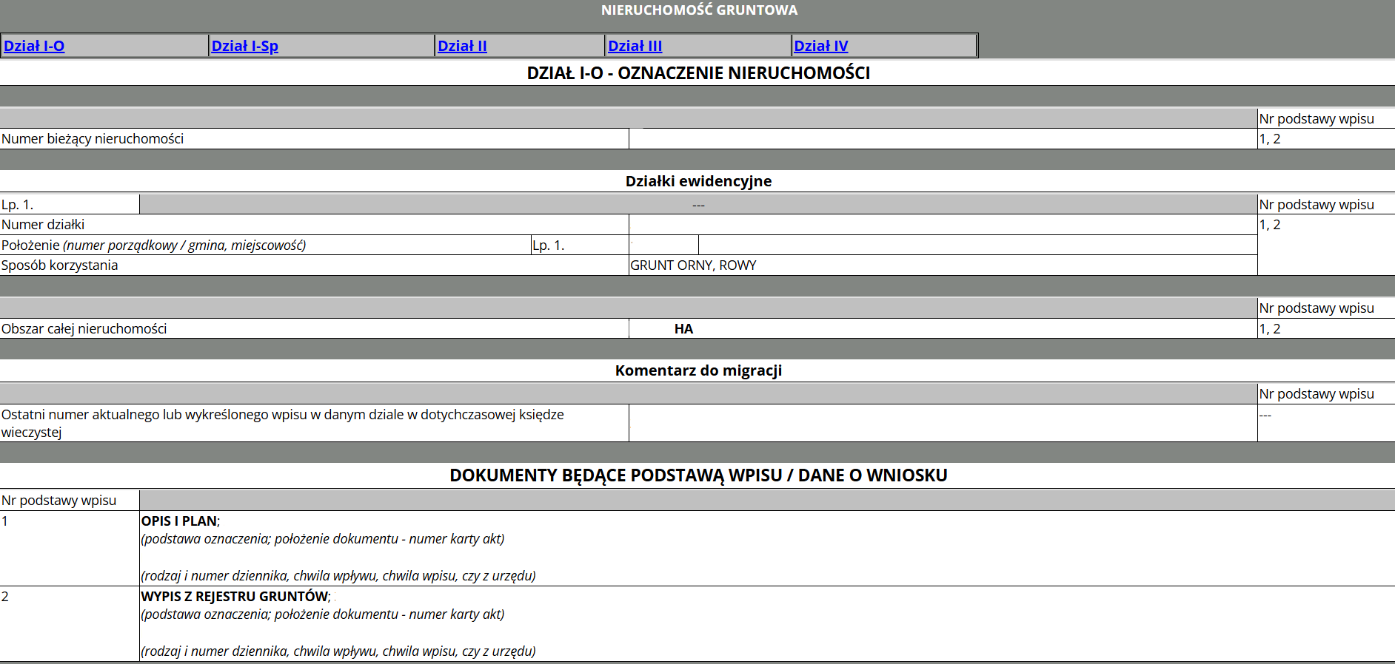Go to the Dział II tab
Viewport: 1395px width, 664px height.
coord(462,46)
